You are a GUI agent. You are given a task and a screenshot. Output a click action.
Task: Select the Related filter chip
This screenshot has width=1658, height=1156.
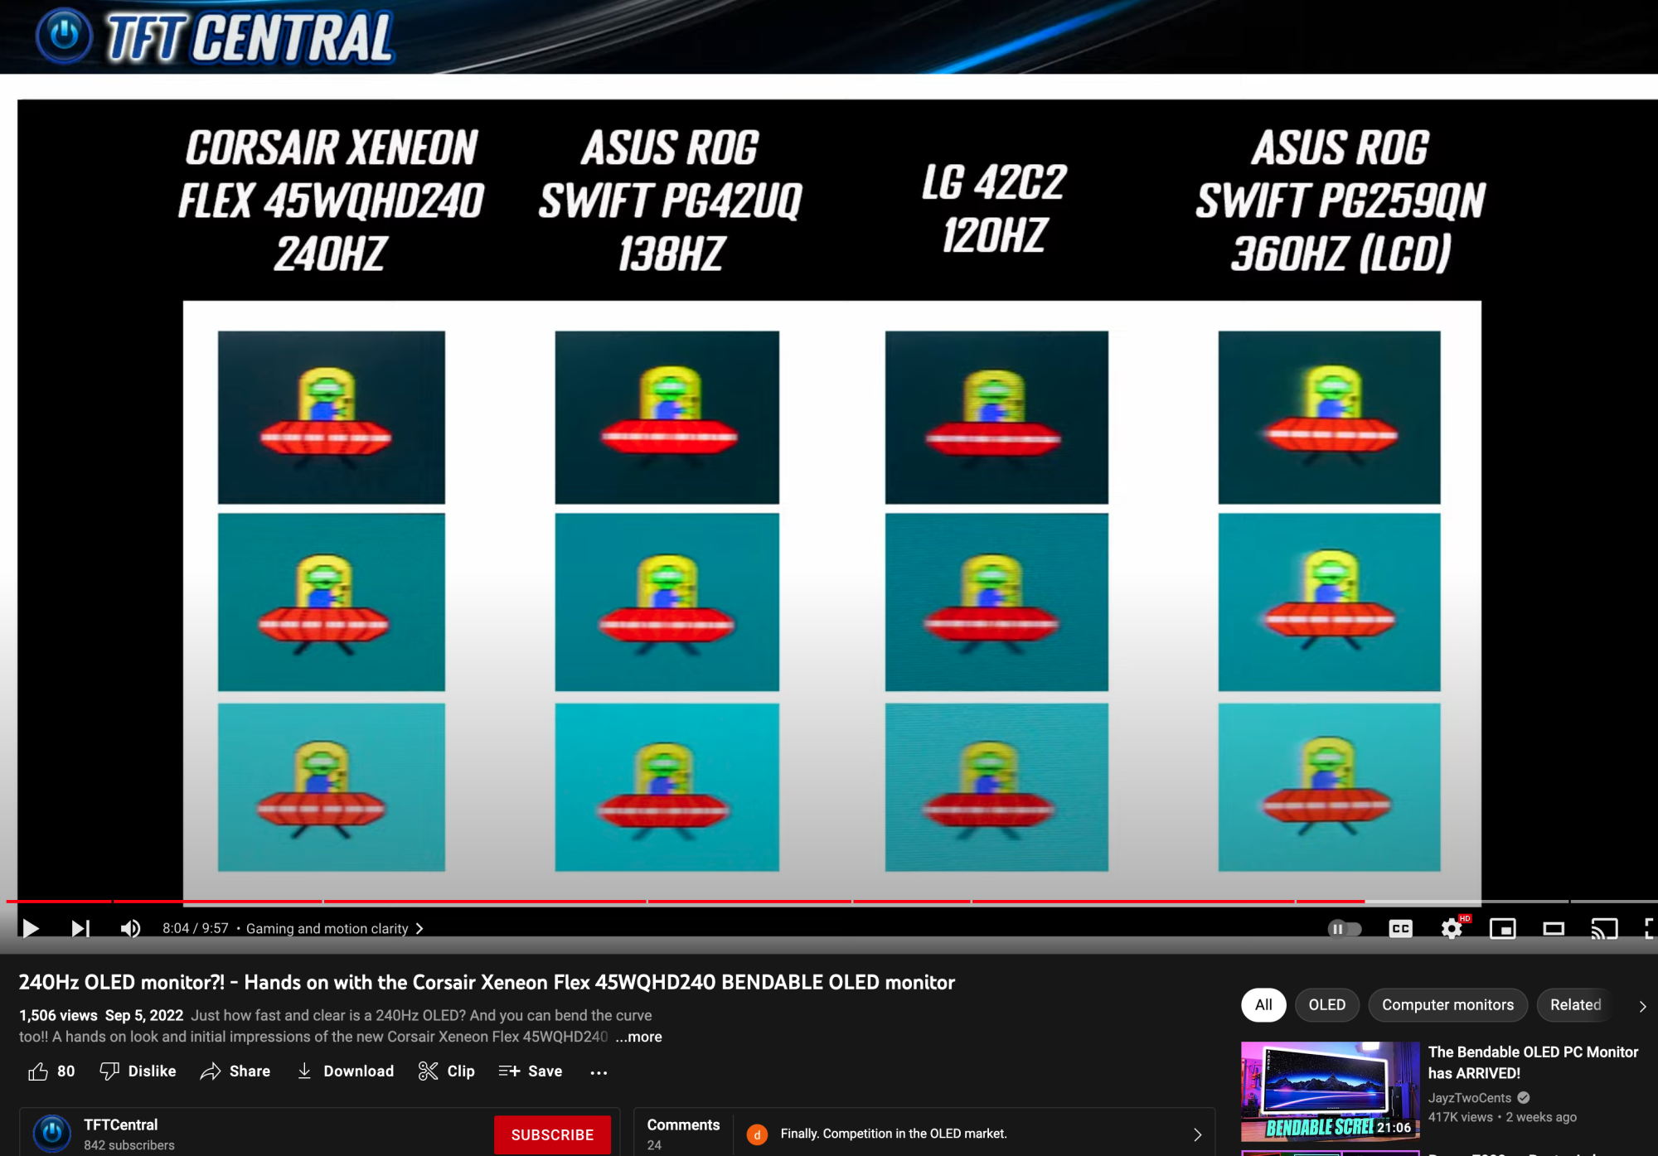coord(1575,1004)
